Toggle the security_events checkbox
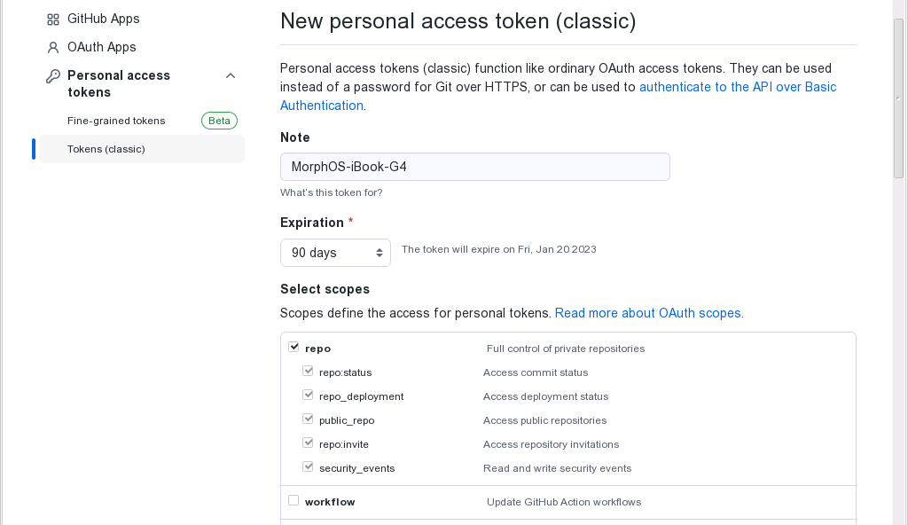 tap(308, 466)
